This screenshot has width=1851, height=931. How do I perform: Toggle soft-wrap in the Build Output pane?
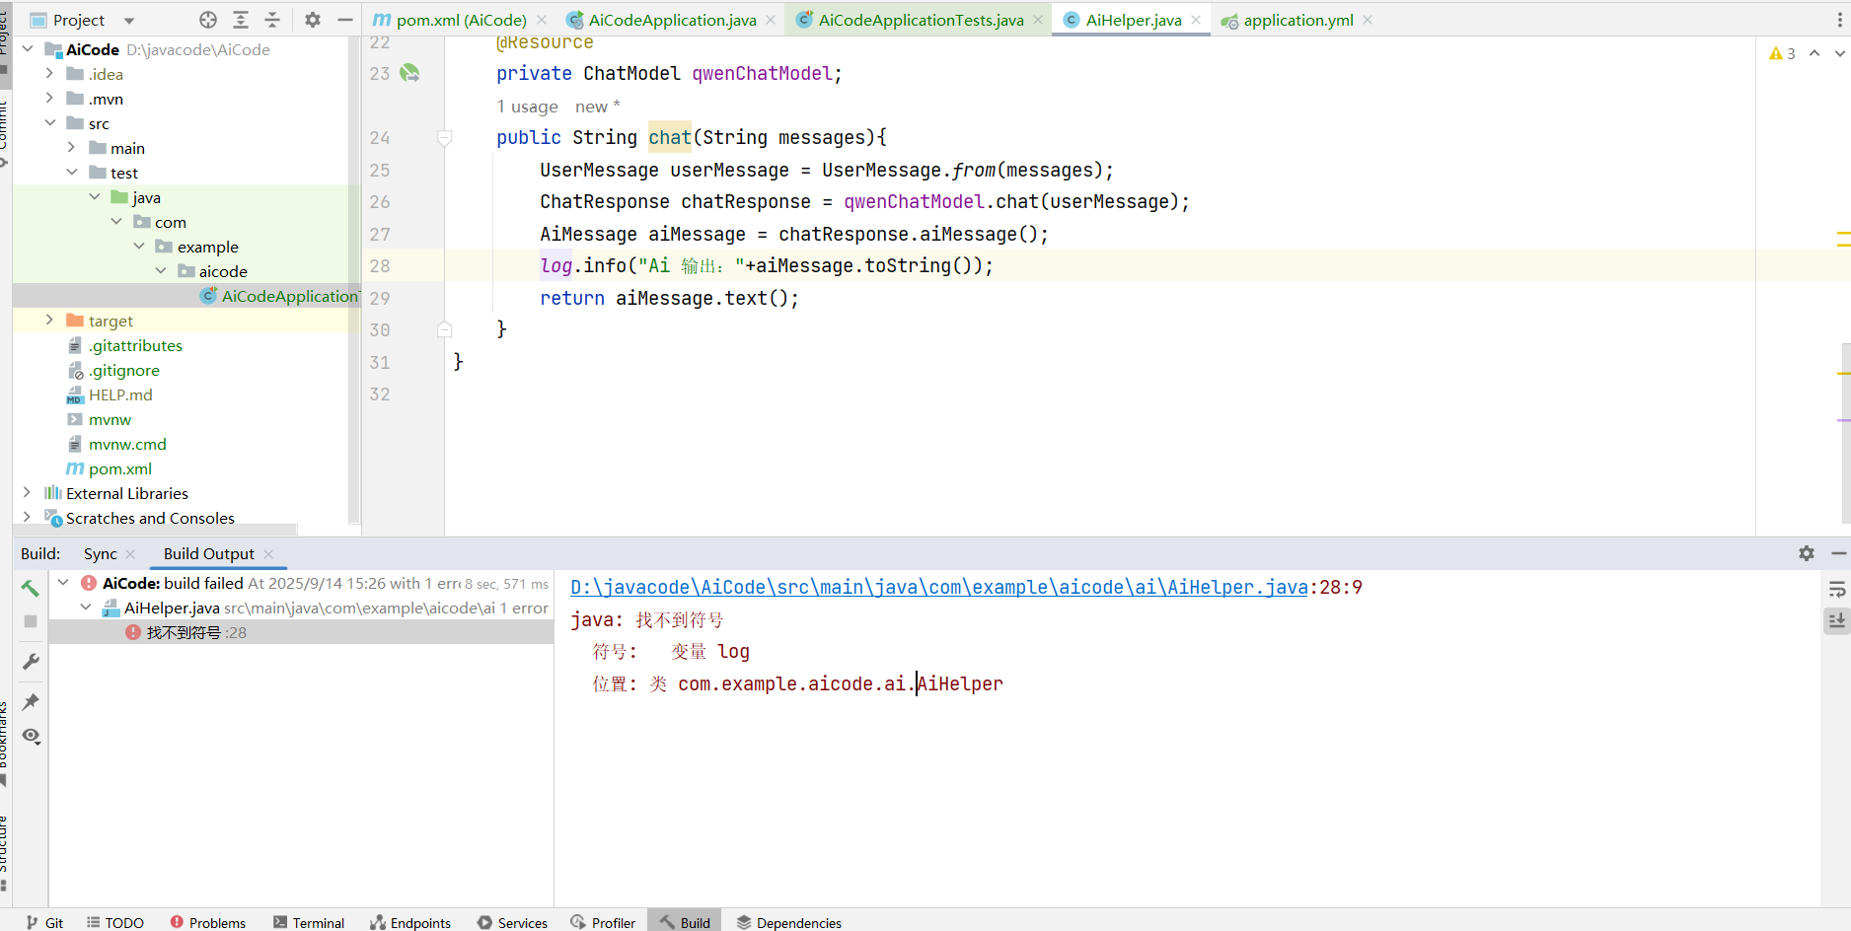[x=1837, y=589]
